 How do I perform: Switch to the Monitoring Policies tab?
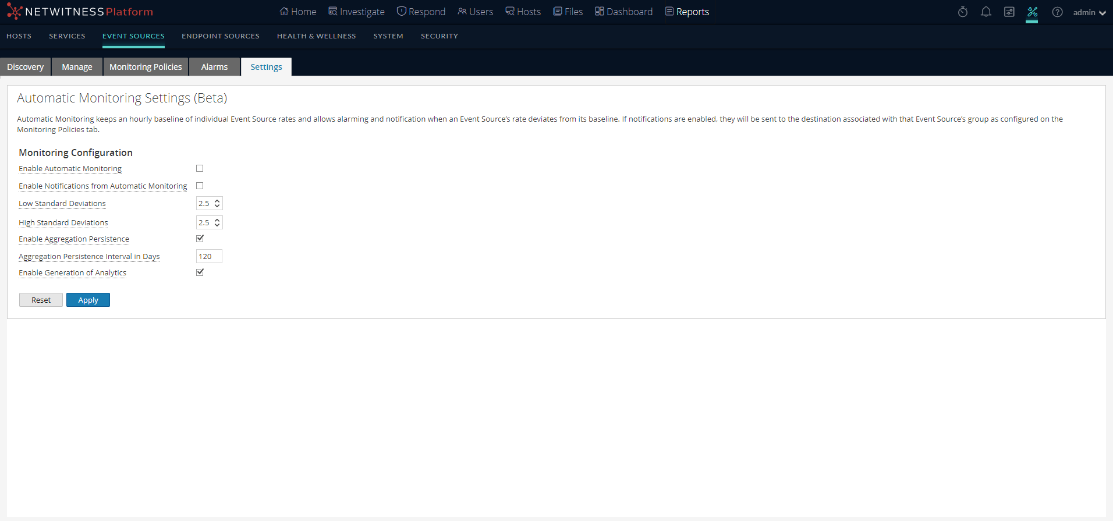[146, 67]
